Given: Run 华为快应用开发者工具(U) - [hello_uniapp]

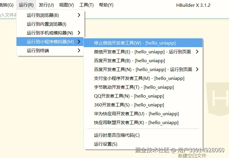Looking at the screenshot, I should [143, 113].
